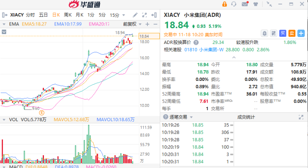Add XIACY to watchlist with plus button
Screen dimensions: 308x168
pyautogui.click(x=301, y=33)
